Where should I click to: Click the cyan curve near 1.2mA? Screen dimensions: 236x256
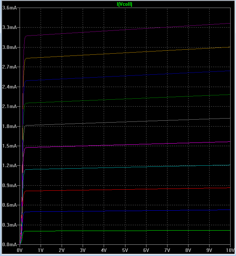click(125, 168)
